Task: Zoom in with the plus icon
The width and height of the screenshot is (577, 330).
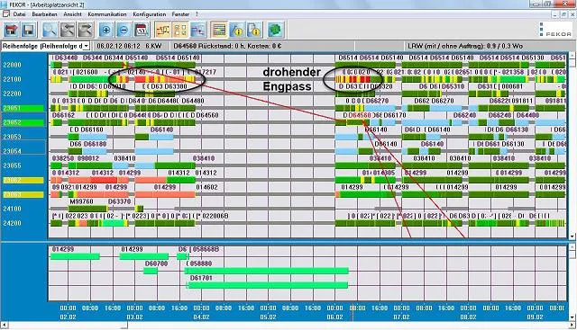Action: (106, 30)
